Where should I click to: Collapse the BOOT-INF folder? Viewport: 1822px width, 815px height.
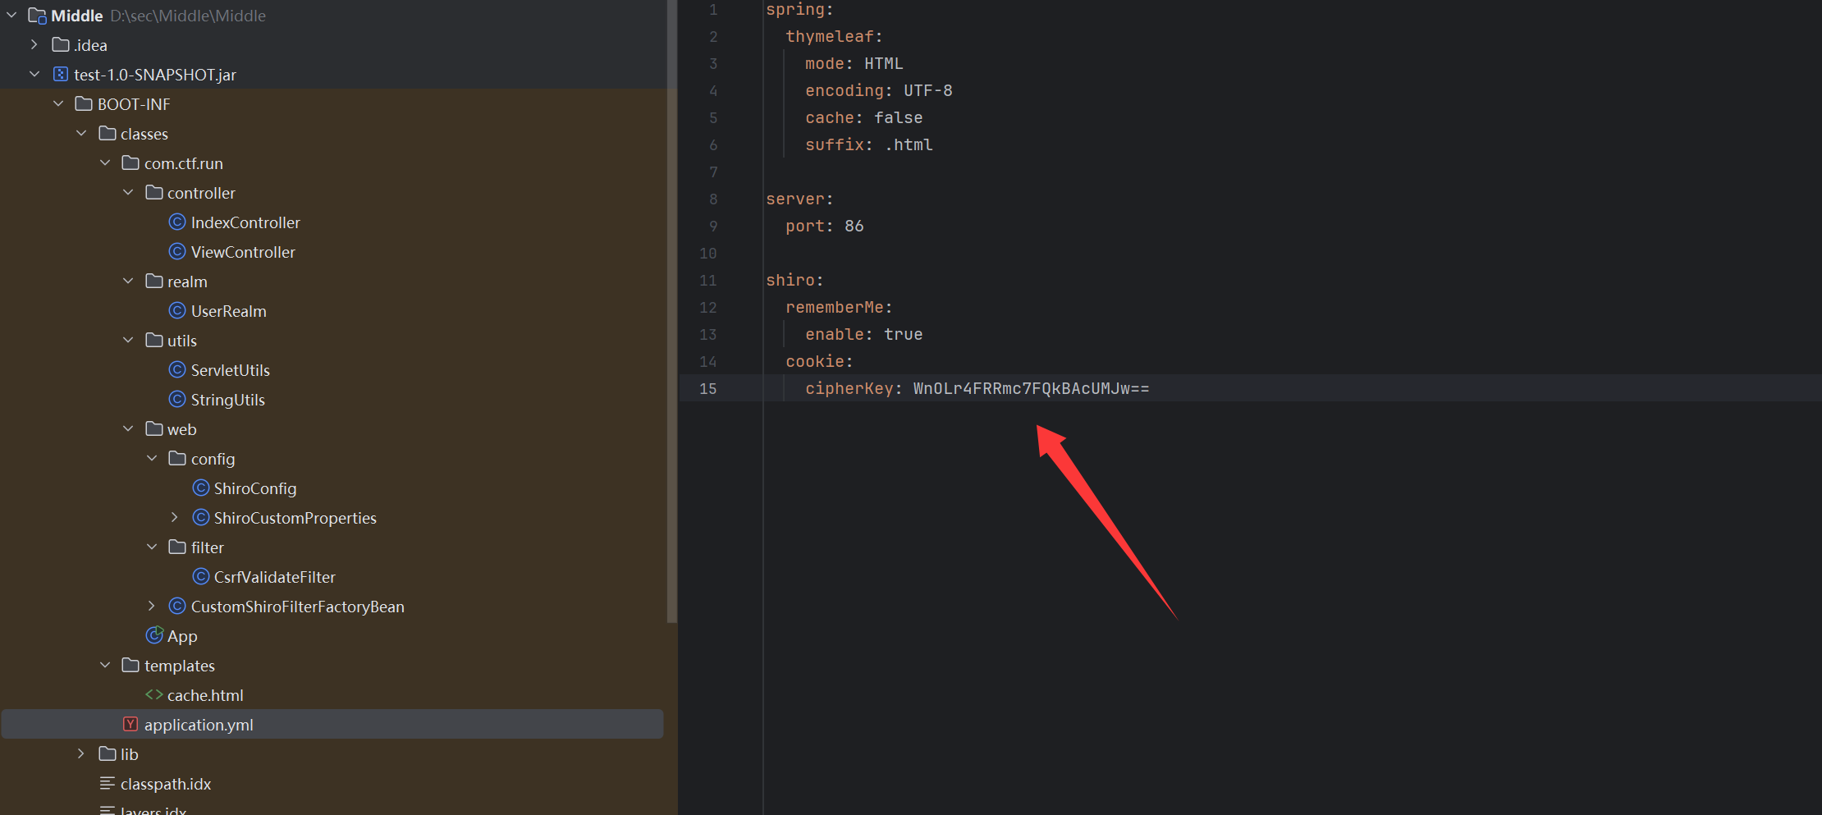pos(58,104)
